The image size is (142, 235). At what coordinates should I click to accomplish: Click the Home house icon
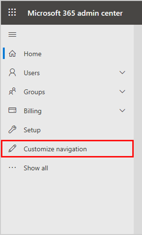tap(12, 54)
